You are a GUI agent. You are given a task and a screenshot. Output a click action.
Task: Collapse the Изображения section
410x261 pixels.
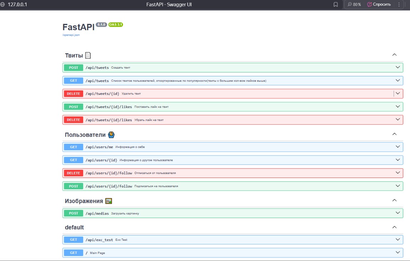(395, 200)
